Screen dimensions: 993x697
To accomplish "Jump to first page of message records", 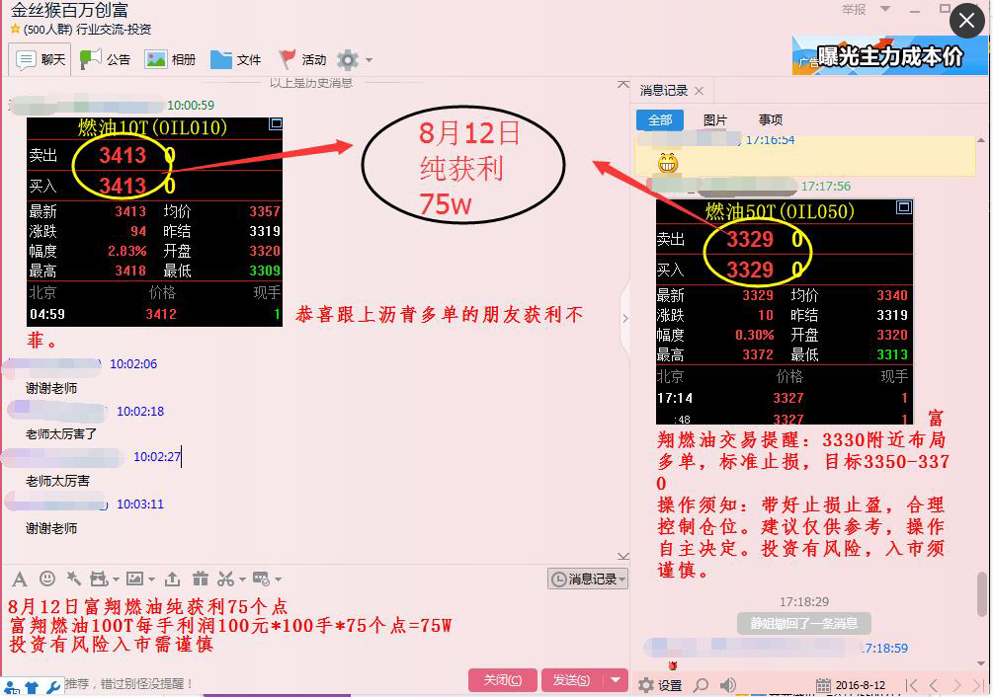I will (911, 685).
